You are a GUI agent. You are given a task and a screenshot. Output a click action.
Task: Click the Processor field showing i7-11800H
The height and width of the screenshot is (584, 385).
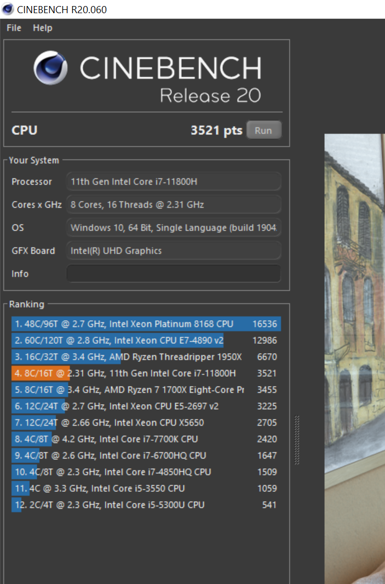click(174, 182)
